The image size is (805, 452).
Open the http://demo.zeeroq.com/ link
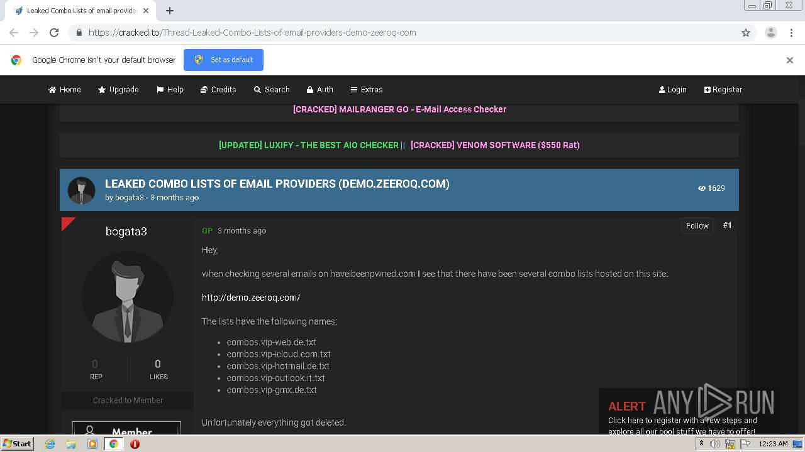coord(251,298)
